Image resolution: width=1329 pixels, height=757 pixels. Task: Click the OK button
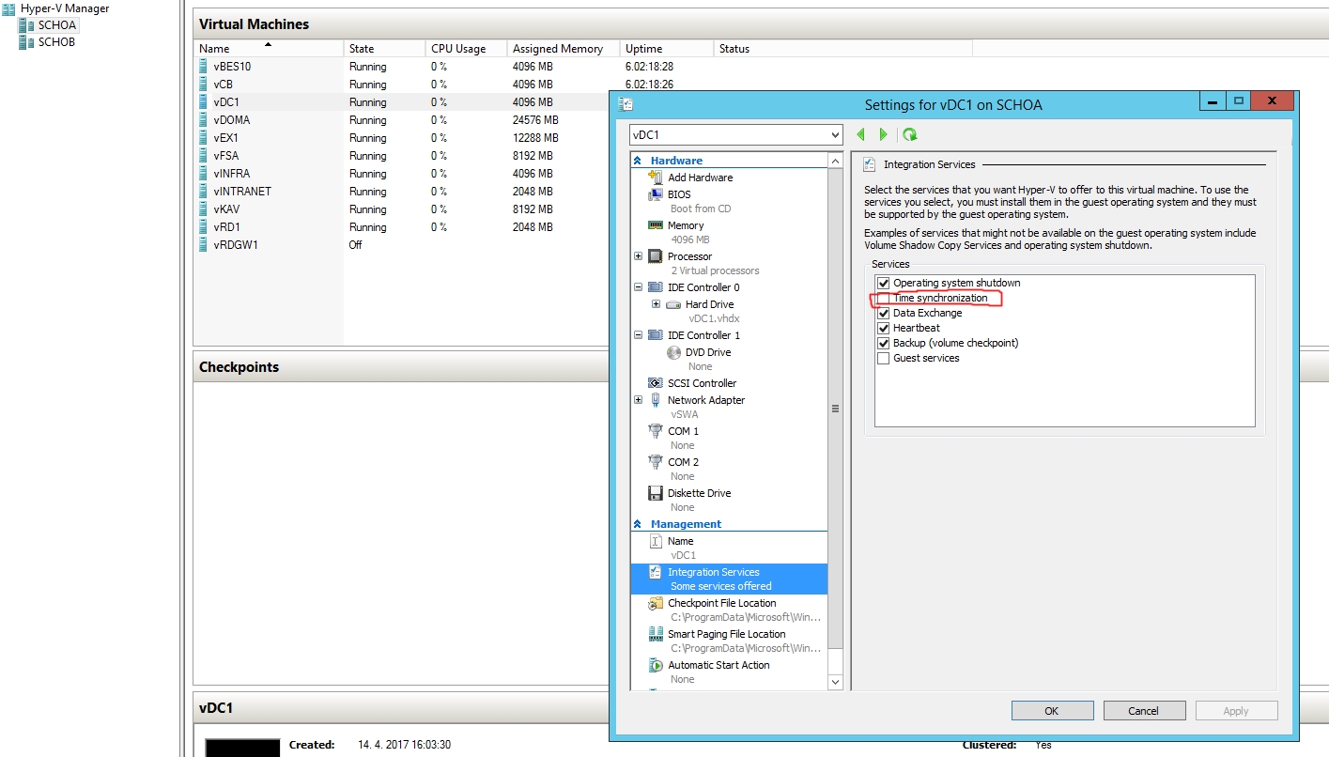[x=1052, y=711]
